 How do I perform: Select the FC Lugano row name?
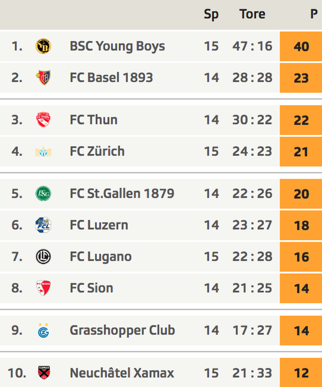[x=101, y=257]
